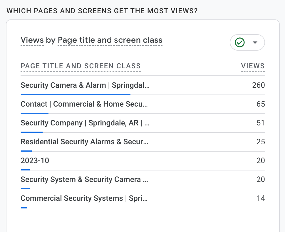Click the 14 views value
This screenshot has height=232, width=285.
pyautogui.click(x=260, y=198)
